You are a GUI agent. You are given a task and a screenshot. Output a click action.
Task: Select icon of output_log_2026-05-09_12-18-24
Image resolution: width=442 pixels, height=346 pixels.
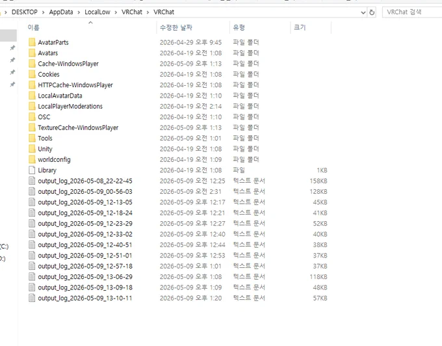pyautogui.click(x=32, y=213)
